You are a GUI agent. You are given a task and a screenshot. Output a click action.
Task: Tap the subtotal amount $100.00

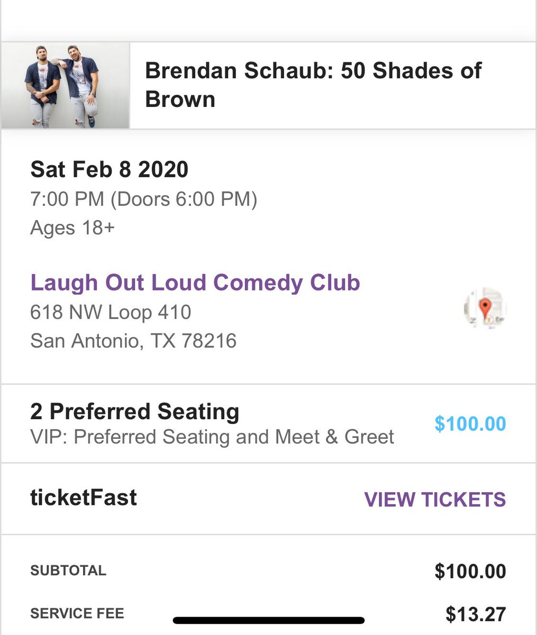pos(470,571)
